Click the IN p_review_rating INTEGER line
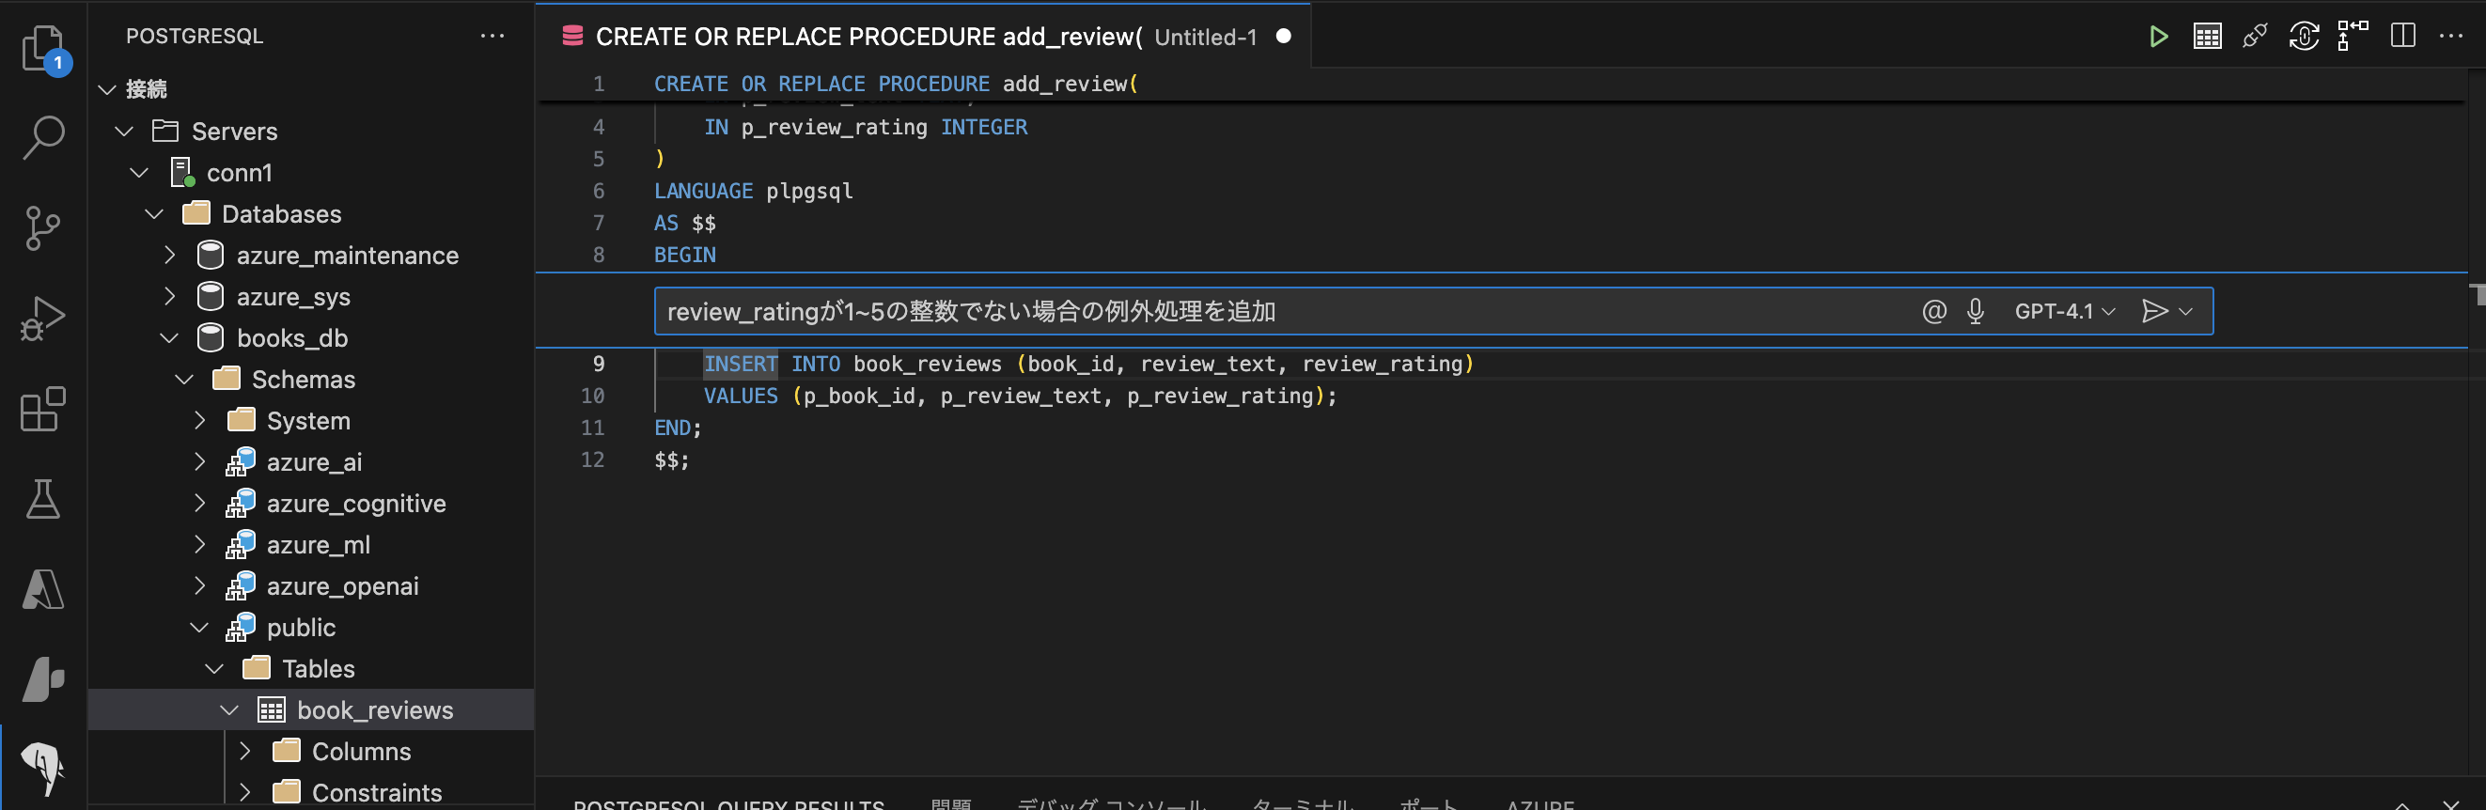 [865, 127]
